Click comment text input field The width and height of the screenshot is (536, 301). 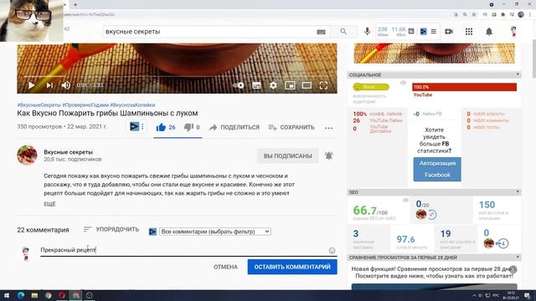click(183, 250)
